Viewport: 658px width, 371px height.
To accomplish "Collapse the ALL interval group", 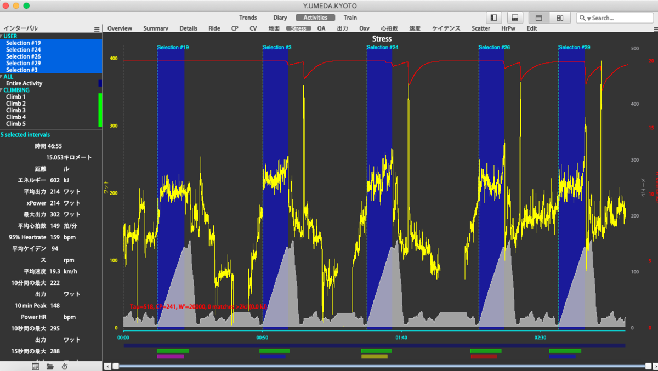I will pos(2,77).
